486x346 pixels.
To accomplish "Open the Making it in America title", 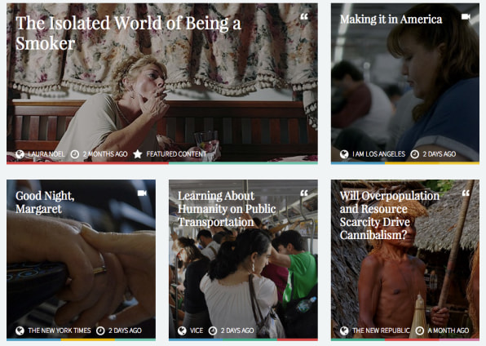I will (391, 20).
